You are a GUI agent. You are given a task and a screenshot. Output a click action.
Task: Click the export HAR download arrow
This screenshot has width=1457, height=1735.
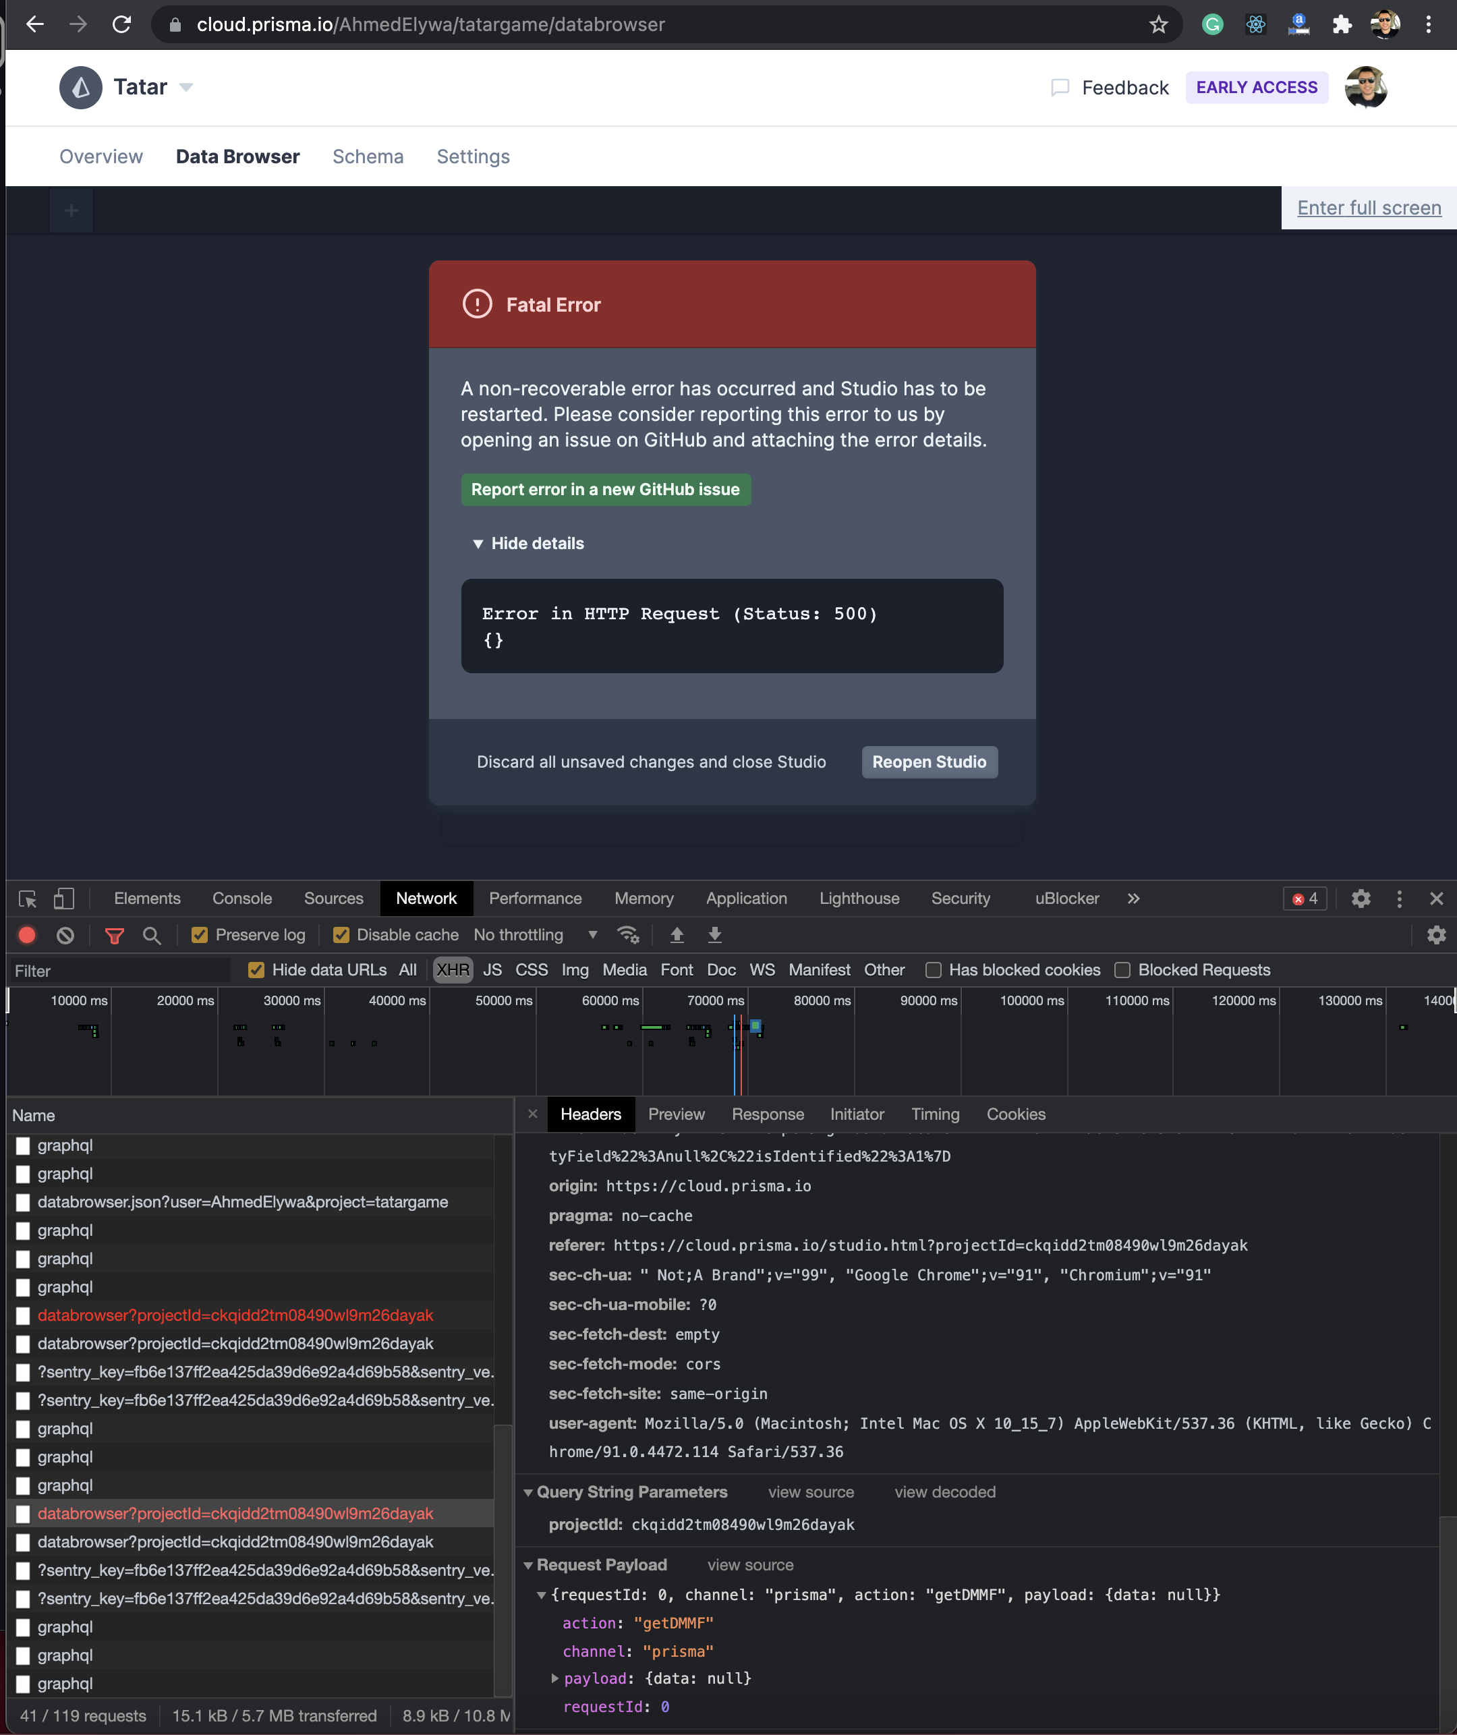point(714,934)
